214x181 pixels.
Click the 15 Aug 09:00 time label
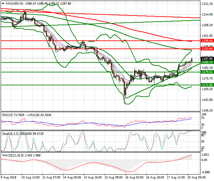tap(113, 177)
